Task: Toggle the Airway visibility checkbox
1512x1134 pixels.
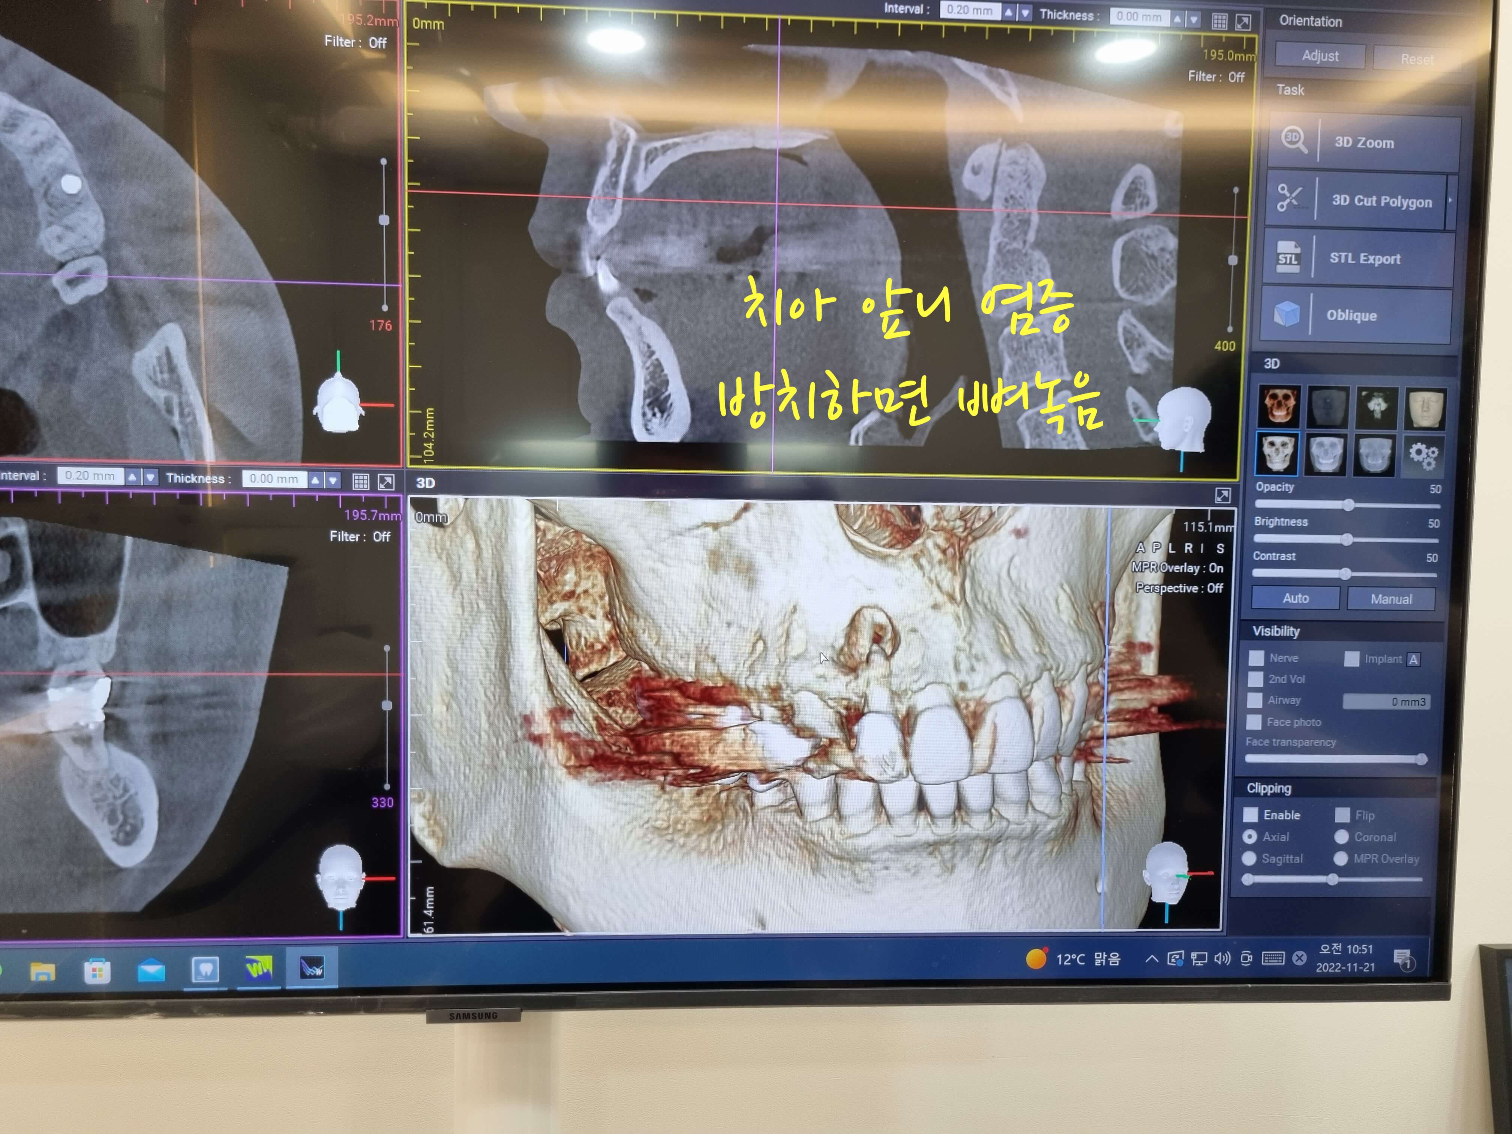Action: (x=1254, y=700)
